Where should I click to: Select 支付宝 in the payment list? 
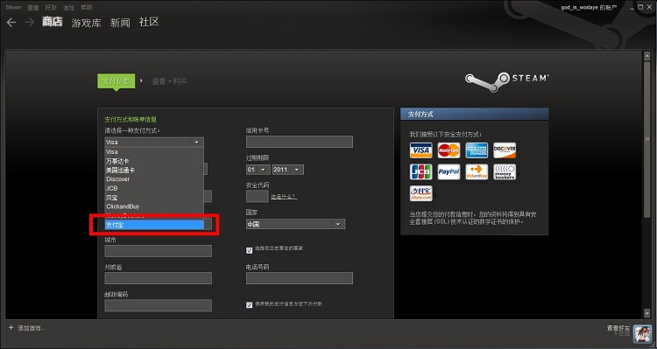[154, 225]
